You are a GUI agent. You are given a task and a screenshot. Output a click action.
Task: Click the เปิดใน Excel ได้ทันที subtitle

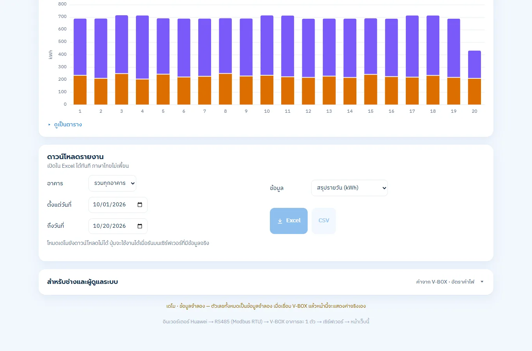(x=88, y=166)
